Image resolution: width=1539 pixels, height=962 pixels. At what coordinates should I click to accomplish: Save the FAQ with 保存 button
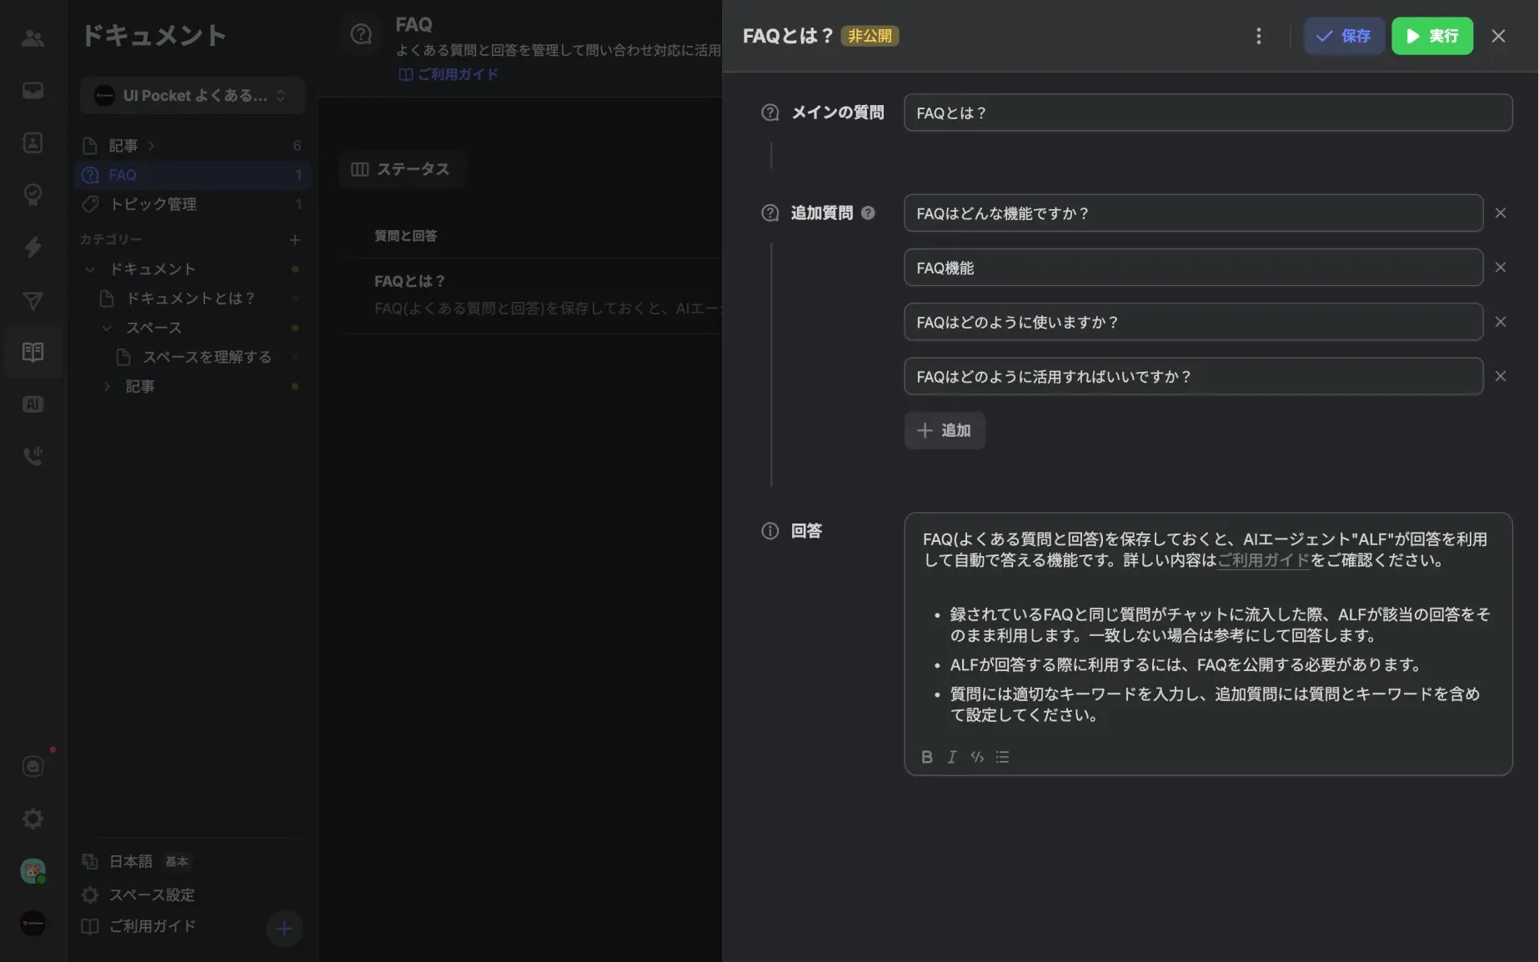tap(1343, 36)
